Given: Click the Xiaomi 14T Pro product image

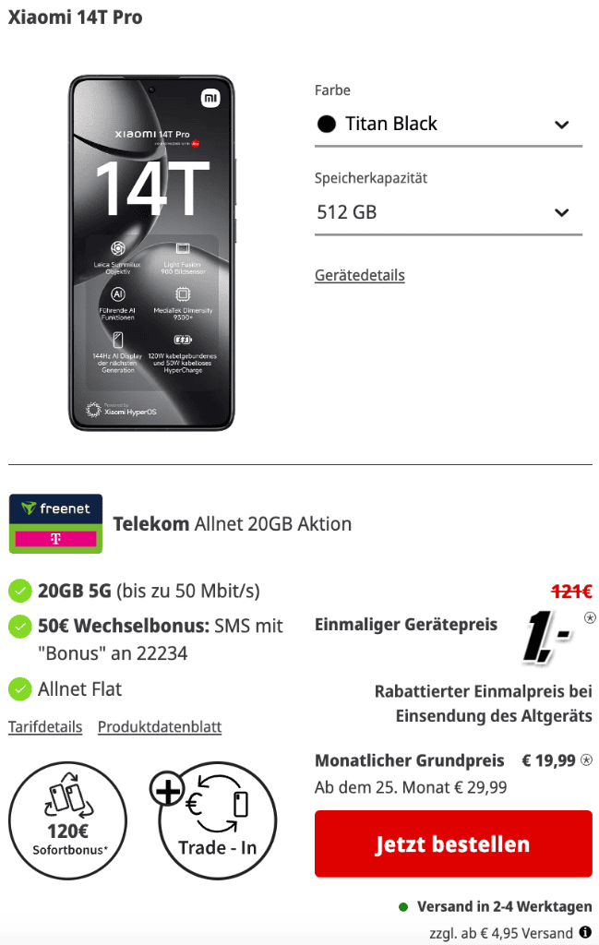Looking at the screenshot, I should tap(151, 253).
